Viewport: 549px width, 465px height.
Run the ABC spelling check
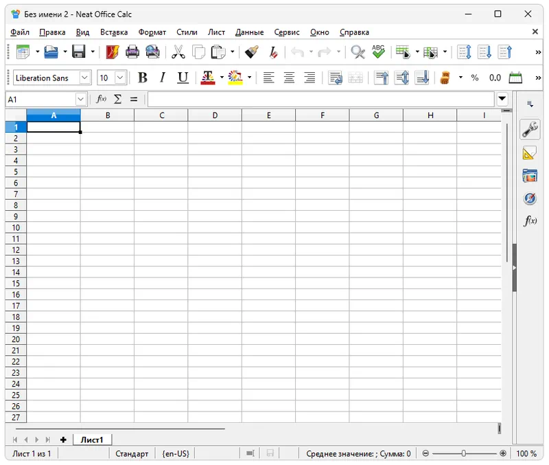click(x=379, y=52)
